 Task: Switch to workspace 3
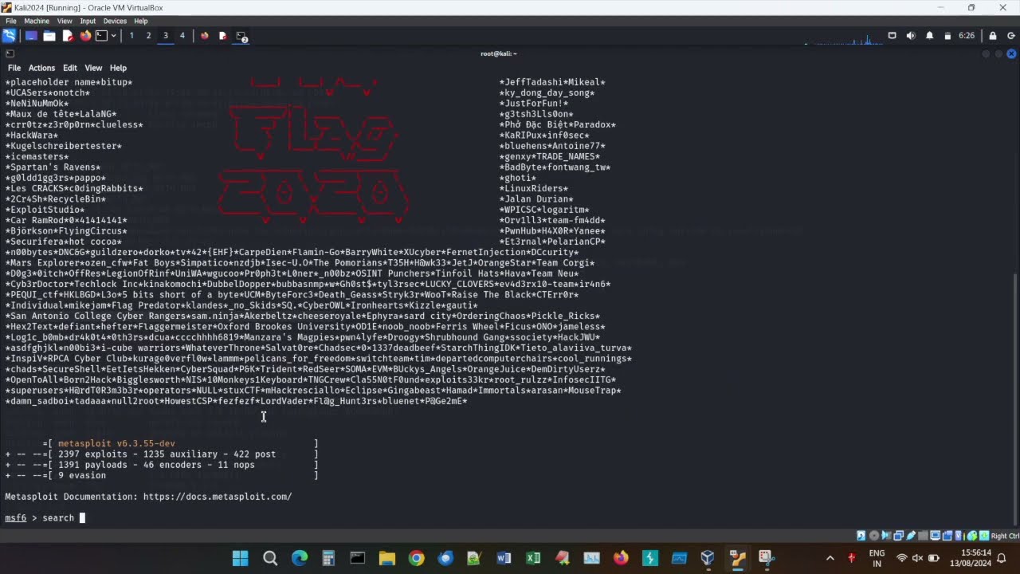(166, 36)
